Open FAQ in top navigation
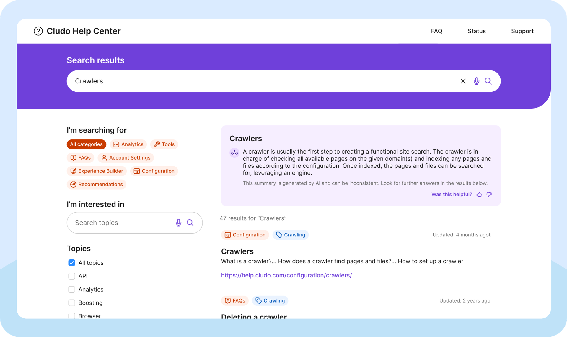567x337 pixels. [436, 31]
